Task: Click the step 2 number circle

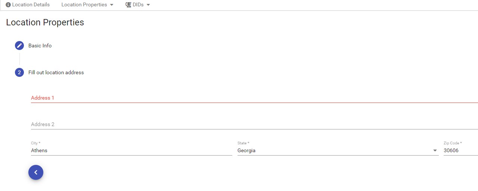Action: click(19, 72)
